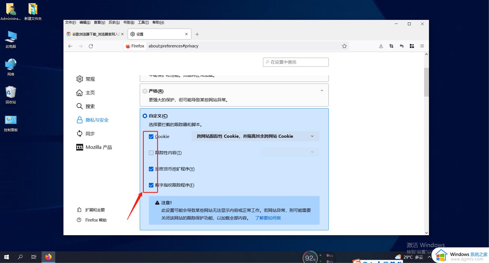The width and height of the screenshot is (489, 263).
Task: Uncheck the Cookie checkbox
Action: coord(151,137)
